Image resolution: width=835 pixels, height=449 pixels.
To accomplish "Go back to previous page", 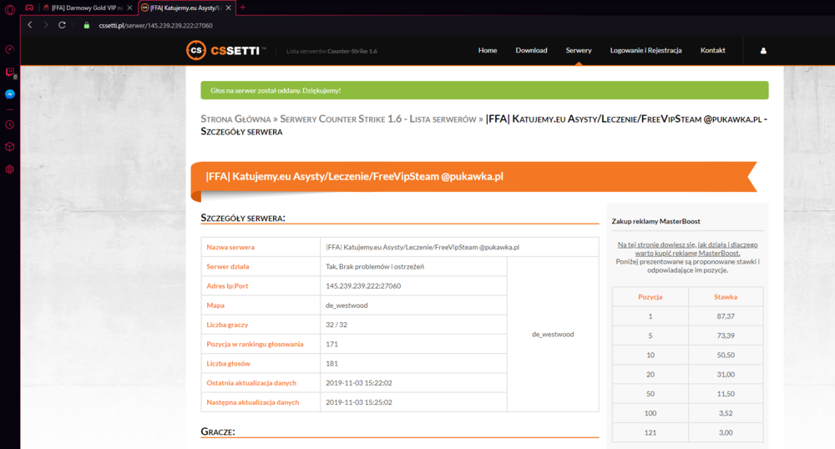I will click(x=30, y=25).
